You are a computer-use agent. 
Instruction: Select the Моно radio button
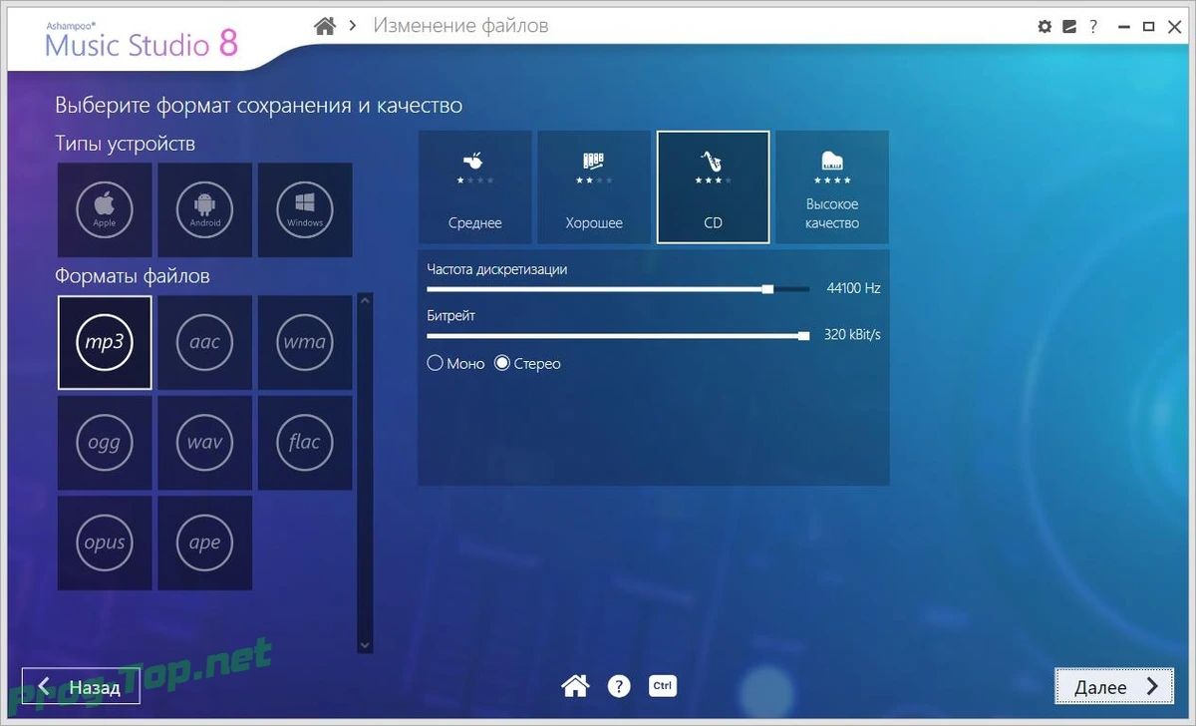pos(455,364)
